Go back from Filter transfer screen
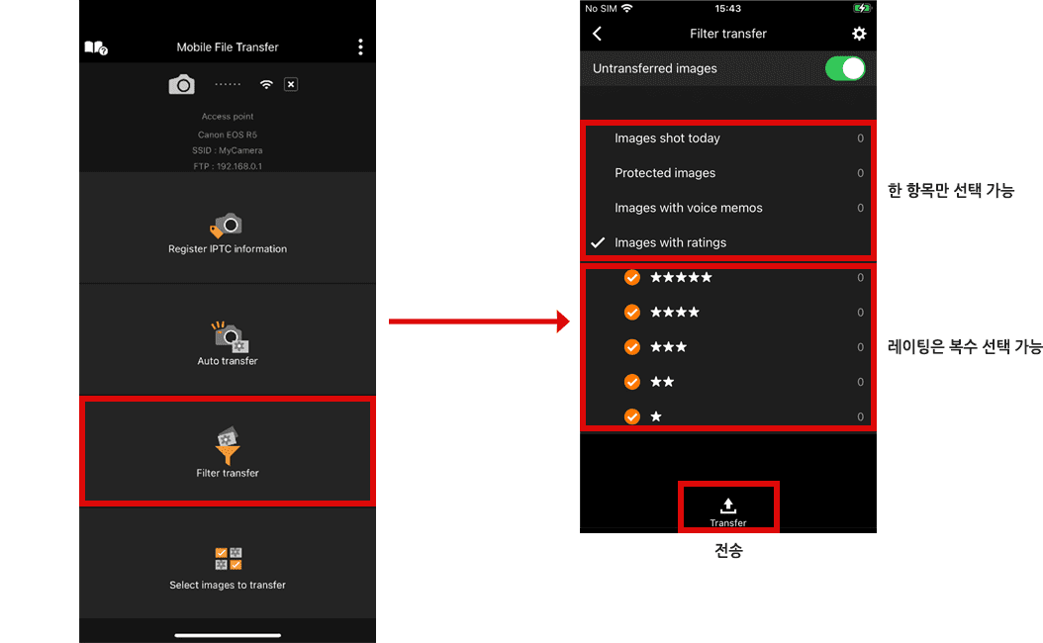The height and width of the screenshot is (643, 1043). [x=598, y=34]
